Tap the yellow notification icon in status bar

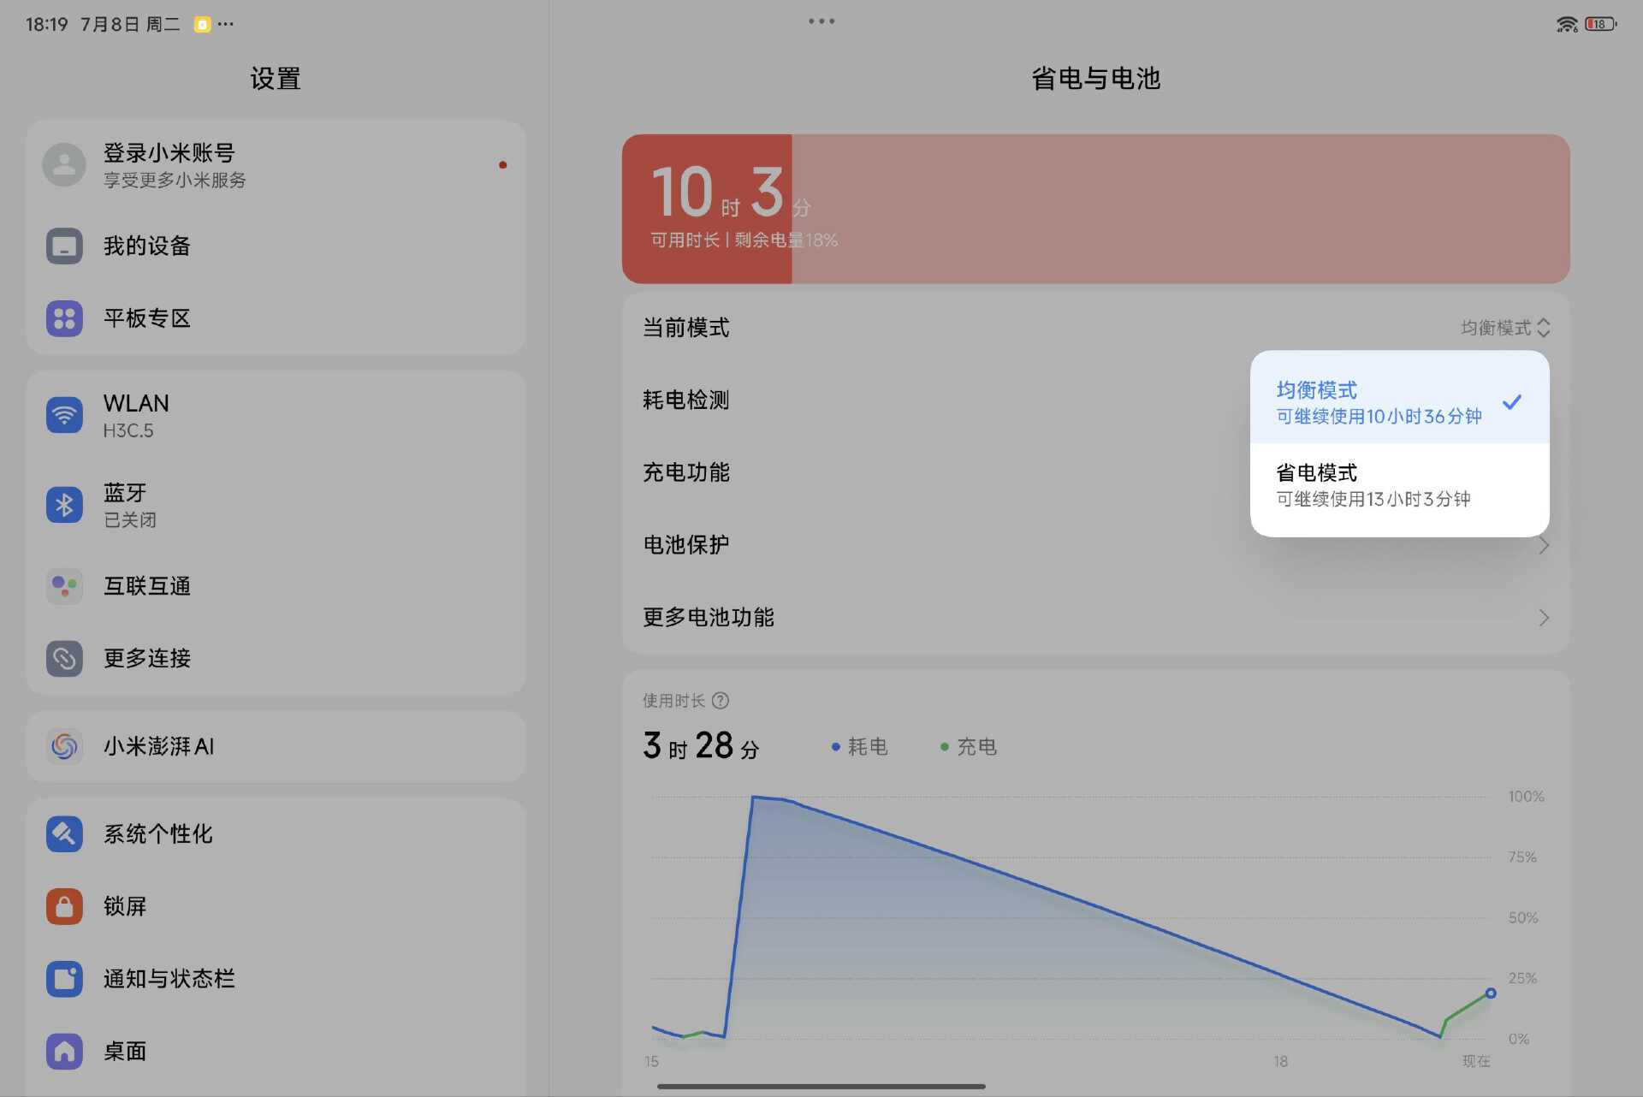[202, 25]
